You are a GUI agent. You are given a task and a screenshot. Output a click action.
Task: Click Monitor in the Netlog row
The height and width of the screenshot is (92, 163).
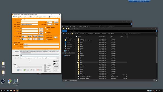click(x=41, y=39)
